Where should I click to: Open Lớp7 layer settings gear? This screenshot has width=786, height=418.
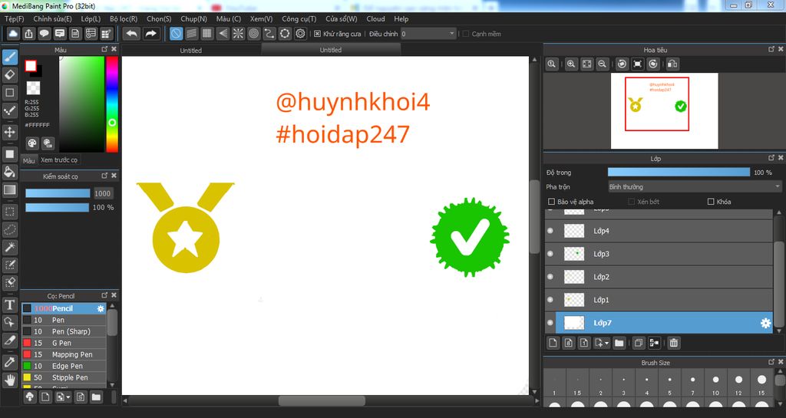765,324
